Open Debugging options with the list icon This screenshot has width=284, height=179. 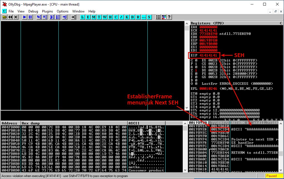158,17
